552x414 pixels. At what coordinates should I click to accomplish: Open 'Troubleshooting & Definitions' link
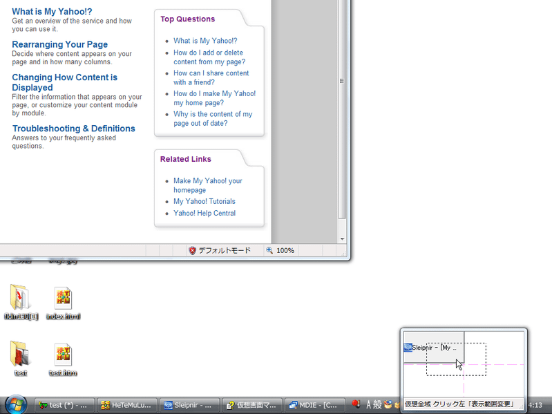click(73, 129)
